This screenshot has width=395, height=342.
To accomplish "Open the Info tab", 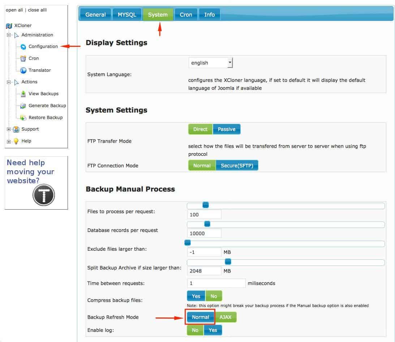I will click(x=209, y=14).
